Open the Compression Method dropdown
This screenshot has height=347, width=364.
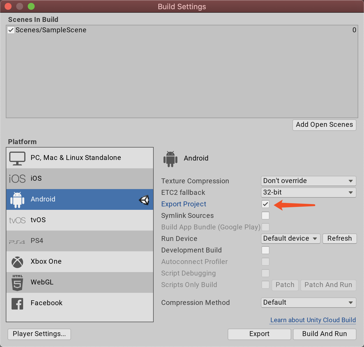(x=309, y=303)
